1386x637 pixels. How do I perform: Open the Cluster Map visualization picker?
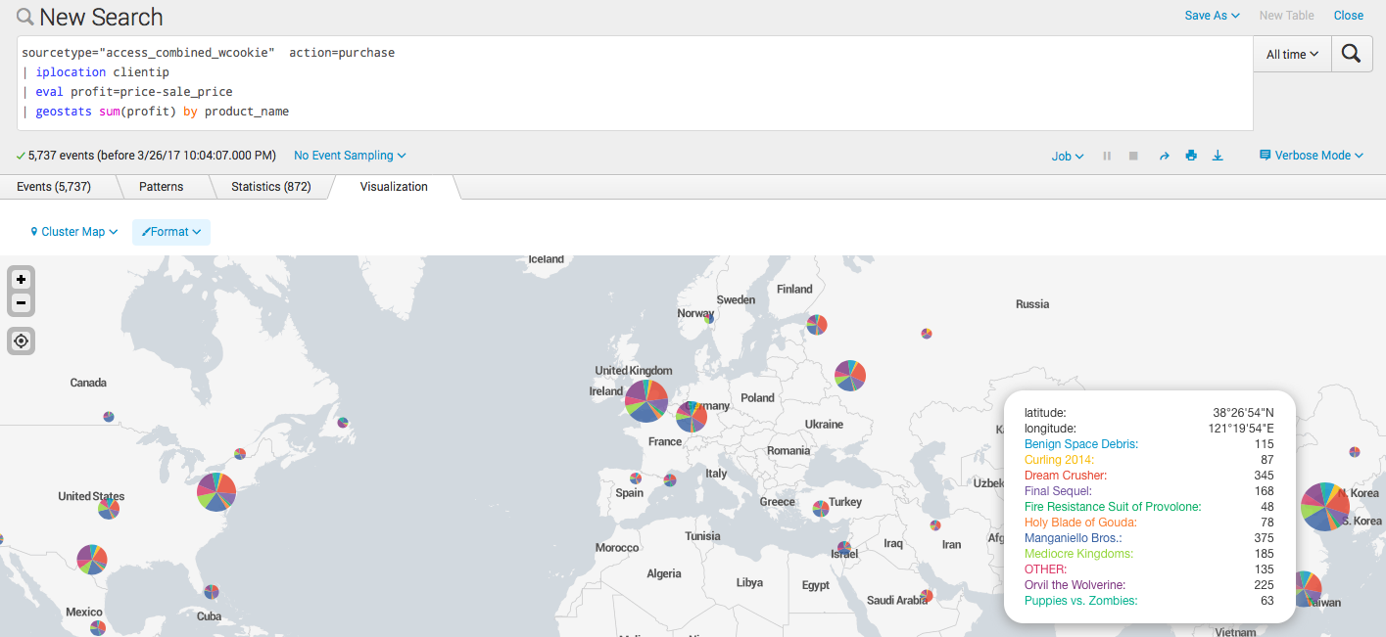(x=73, y=232)
